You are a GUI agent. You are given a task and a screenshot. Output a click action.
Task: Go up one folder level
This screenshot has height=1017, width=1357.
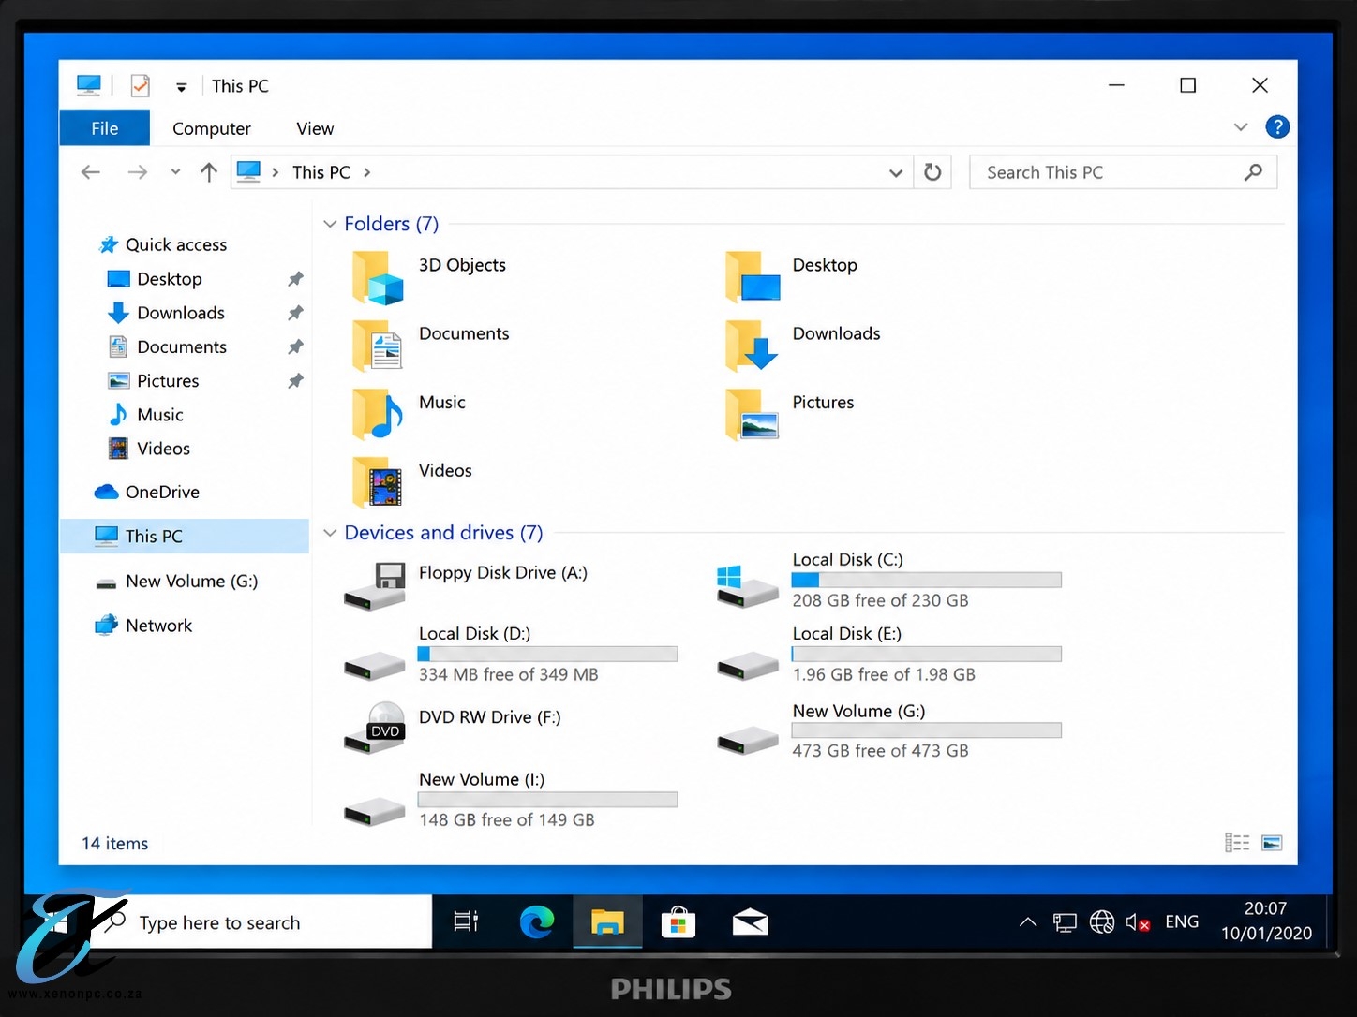click(x=209, y=172)
